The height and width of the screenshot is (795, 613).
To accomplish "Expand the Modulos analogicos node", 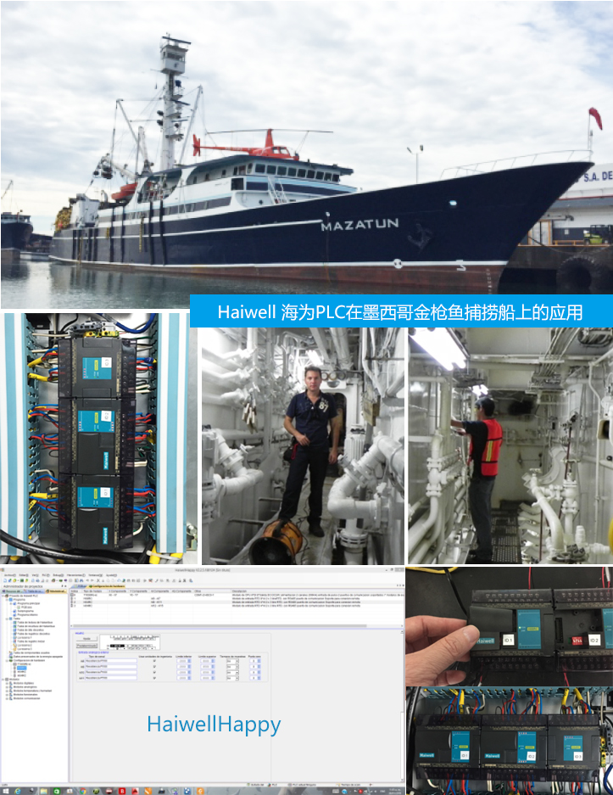I will point(7,687).
